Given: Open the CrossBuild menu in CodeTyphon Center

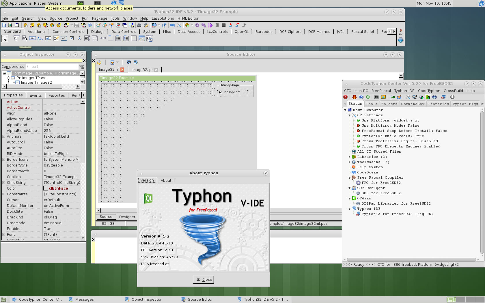Looking at the screenshot, I should pos(453,91).
